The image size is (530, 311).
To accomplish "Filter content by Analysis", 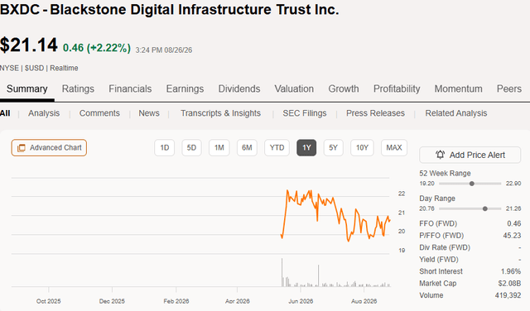I will pyautogui.click(x=44, y=113).
